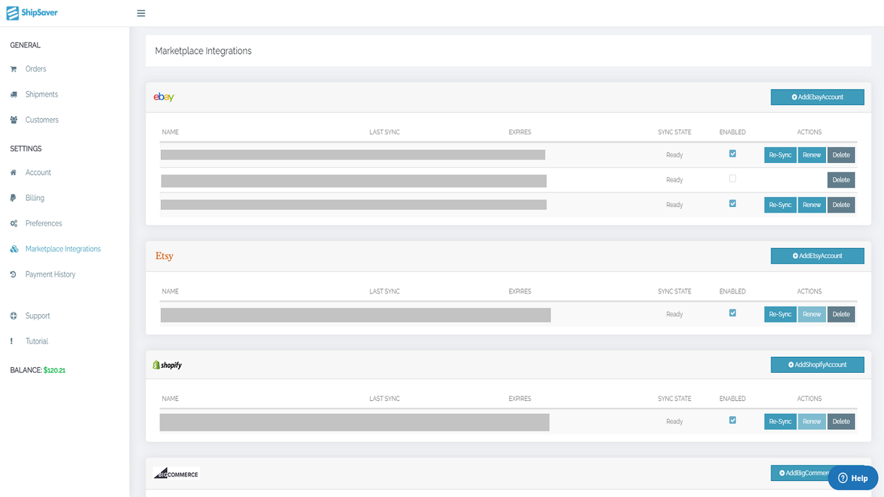The image size is (884, 497).
Task: Renew the Shopify account
Action: 812,422
